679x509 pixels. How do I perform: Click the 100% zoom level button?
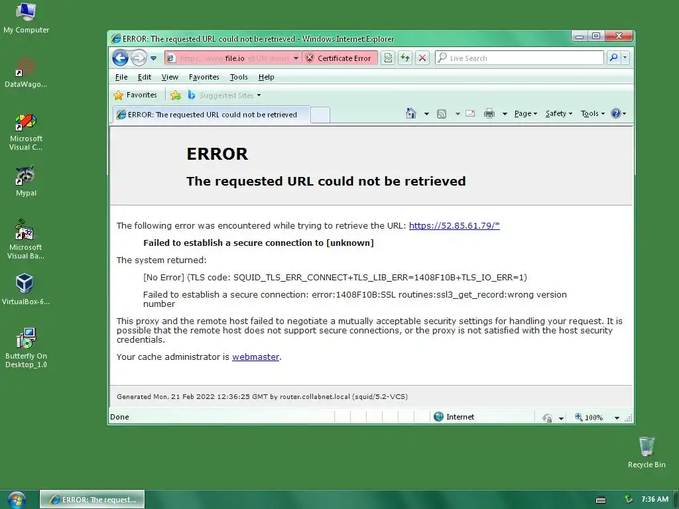pyautogui.click(x=589, y=418)
